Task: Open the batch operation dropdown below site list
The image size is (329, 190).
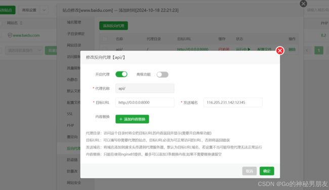Action: [24, 50]
